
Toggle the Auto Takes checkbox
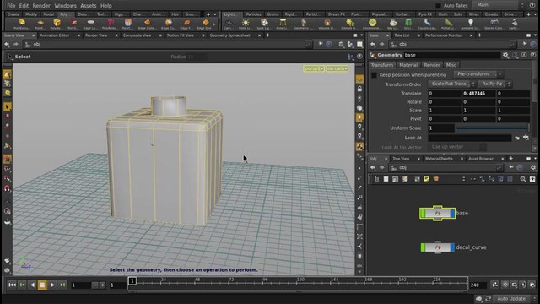pyautogui.click(x=438, y=6)
